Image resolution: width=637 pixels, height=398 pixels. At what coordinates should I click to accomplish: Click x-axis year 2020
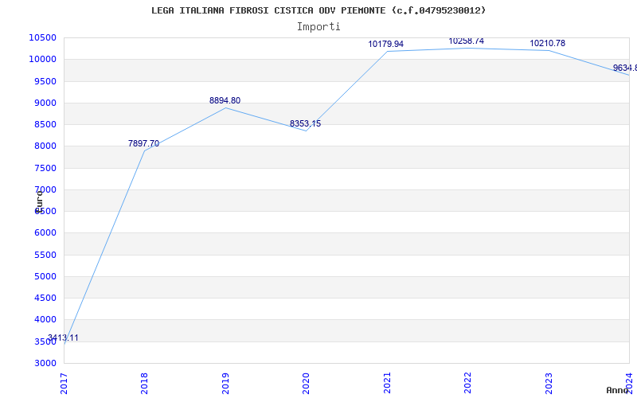[x=306, y=383]
